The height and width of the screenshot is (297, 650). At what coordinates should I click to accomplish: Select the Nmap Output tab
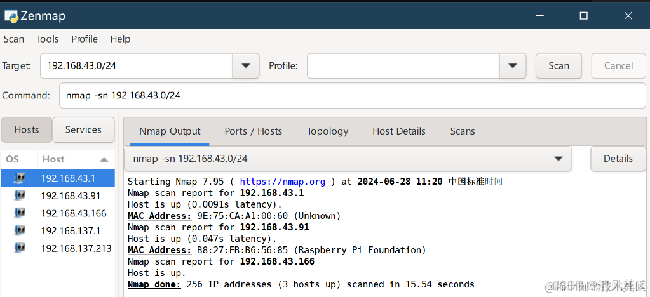(x=170, y=131)
